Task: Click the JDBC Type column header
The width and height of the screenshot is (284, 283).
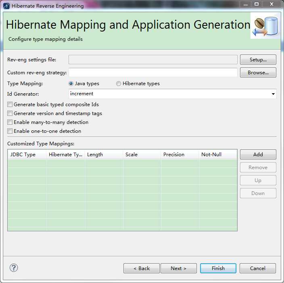Action: click(x=27, y=155)
